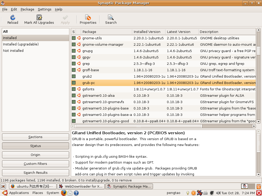
Task: Select the 'Not installed' filter
Action: coord(35,51)
